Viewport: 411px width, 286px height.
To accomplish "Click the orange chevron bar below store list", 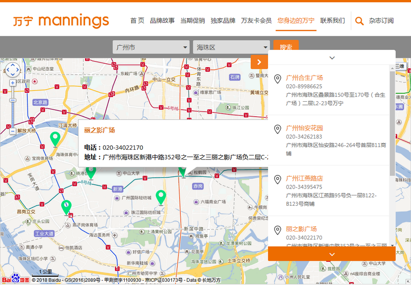I will (332, 254).
